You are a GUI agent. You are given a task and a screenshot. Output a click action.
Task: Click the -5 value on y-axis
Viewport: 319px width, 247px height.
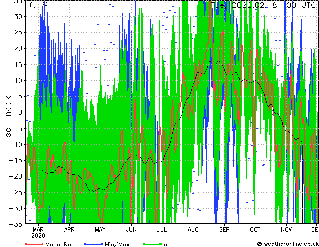[x=18, y=129]
